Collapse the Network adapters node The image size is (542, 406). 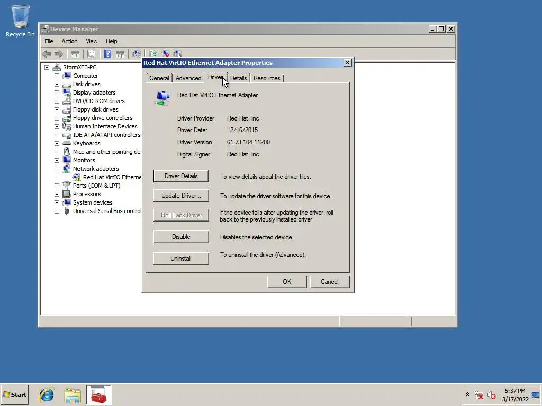57,169
